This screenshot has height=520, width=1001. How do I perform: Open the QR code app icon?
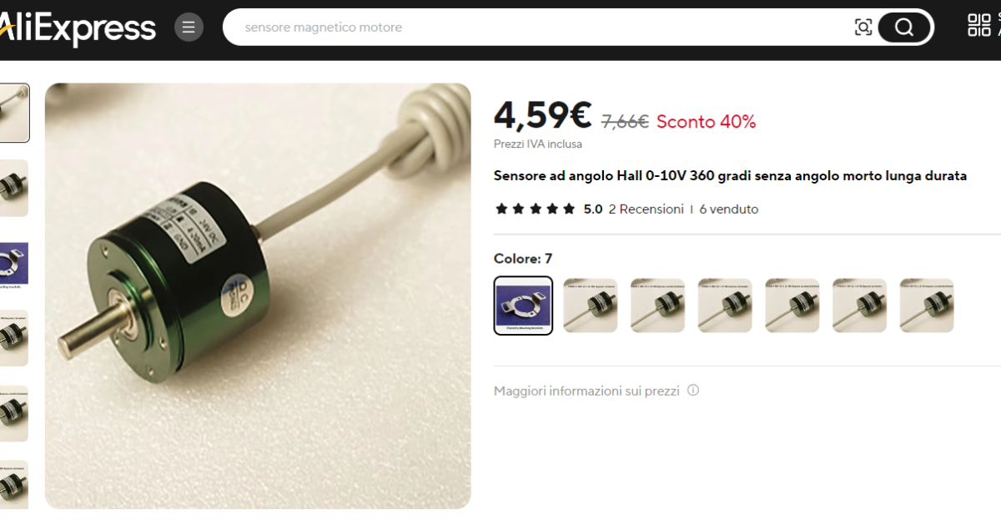click(x=979, y=25)
